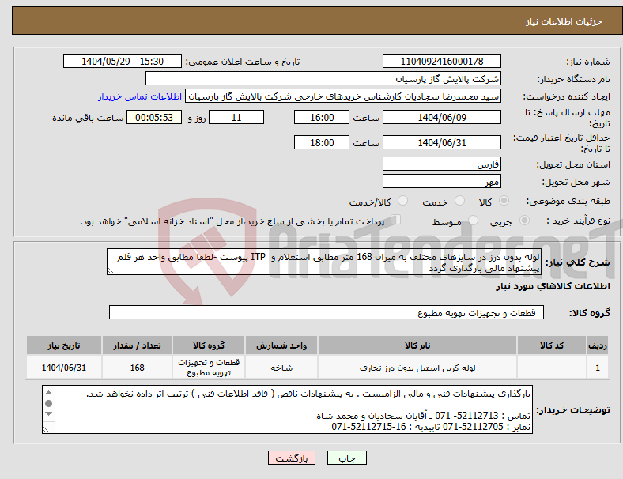Click price validity time 18:00
The image size is (623, 479).
(x=322, y=142)
